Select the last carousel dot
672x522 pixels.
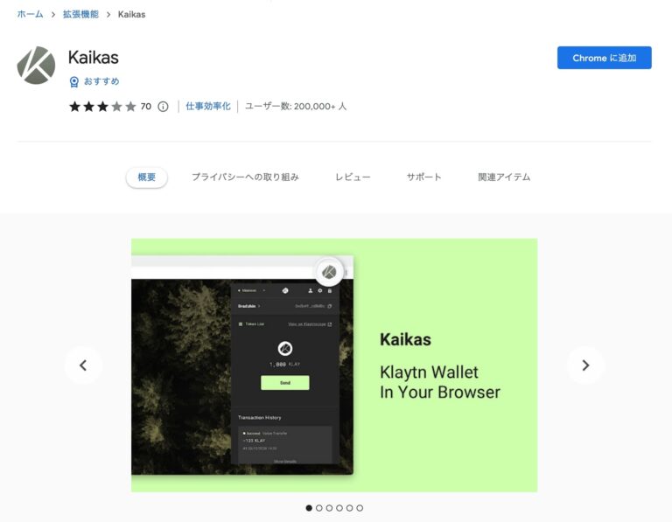[x=360, y=508]
